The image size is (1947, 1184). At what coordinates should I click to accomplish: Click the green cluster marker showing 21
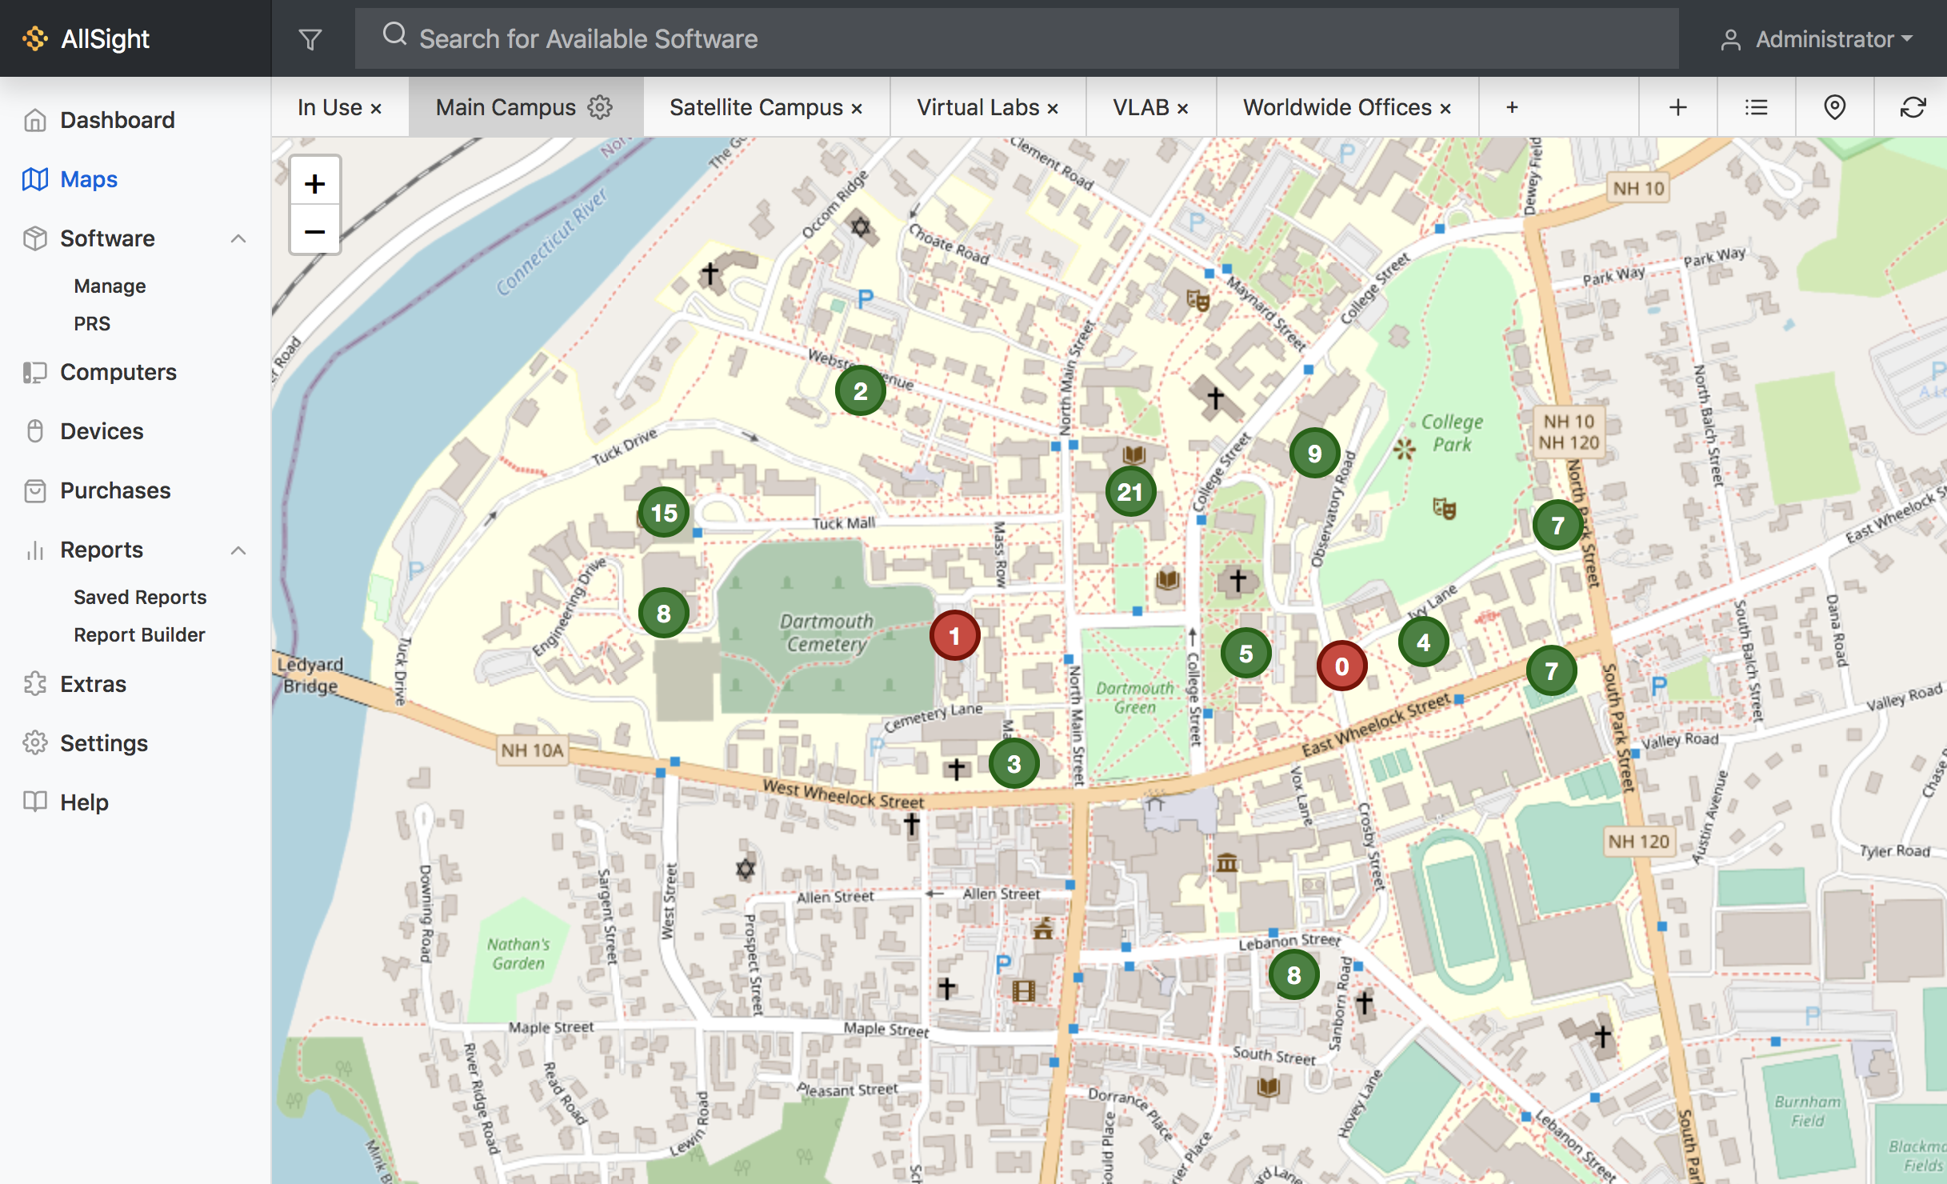pyautogui.click(x=1131, y=492)
